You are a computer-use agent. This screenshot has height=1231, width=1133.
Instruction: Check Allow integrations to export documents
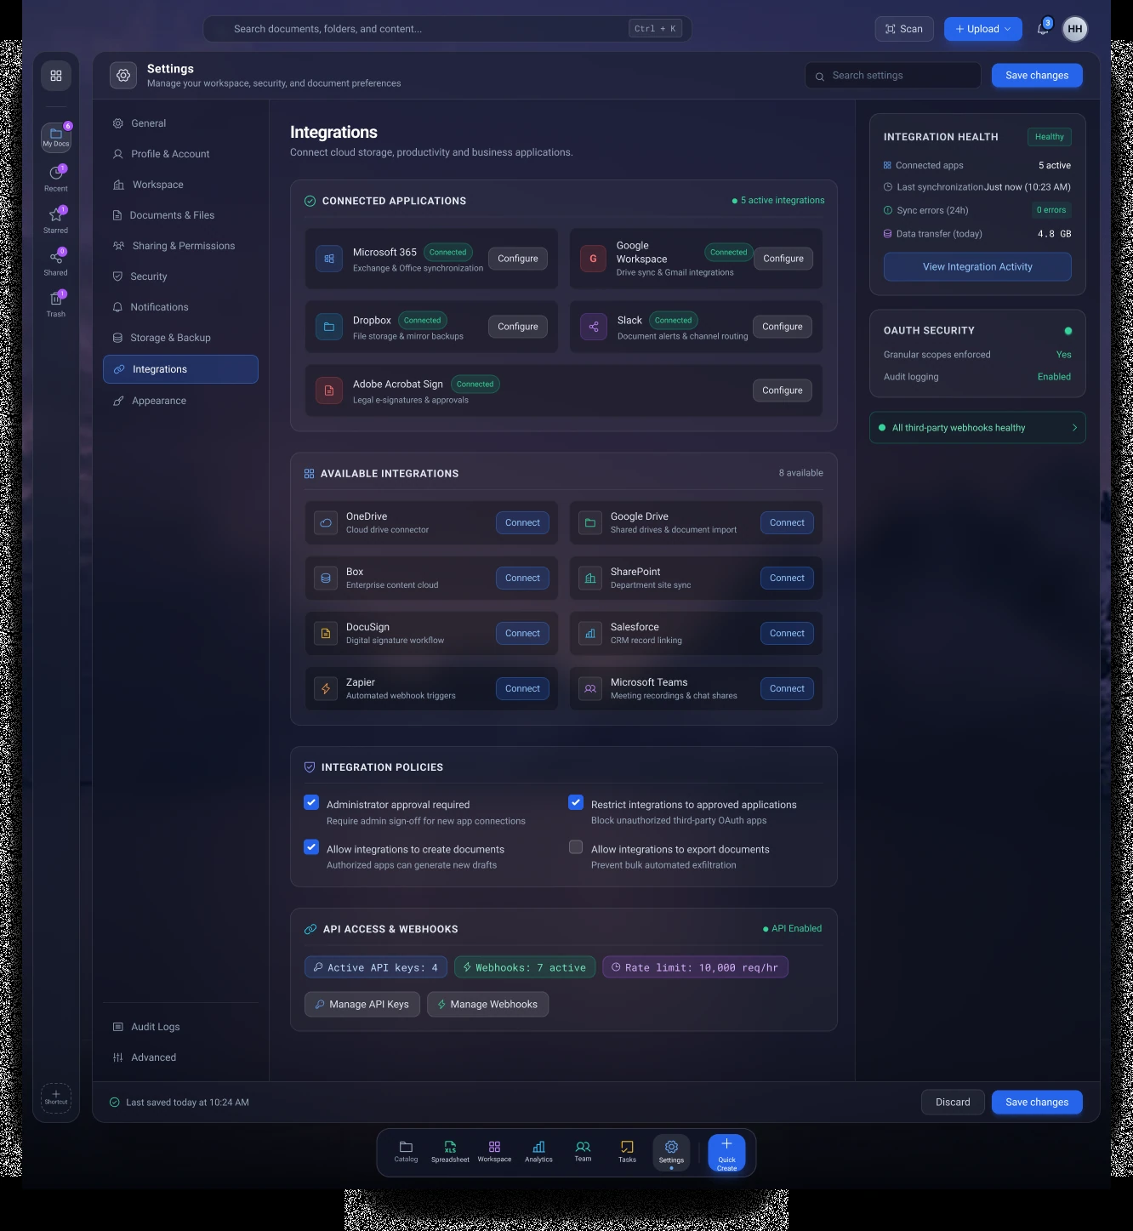click(576, 846)
